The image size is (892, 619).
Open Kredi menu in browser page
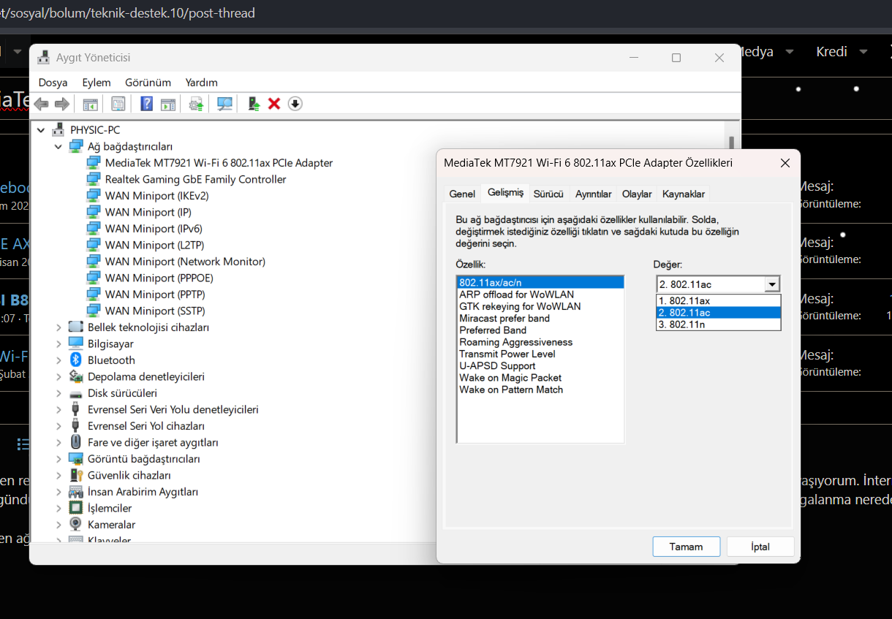[x=842, y=52]
